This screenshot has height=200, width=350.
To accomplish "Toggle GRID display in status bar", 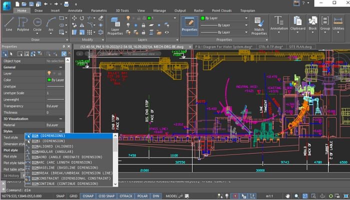I will pyautogui.click(x=73, y=196).
